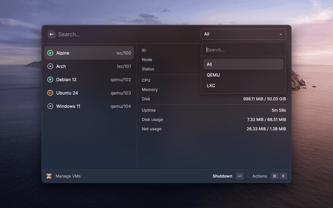
Task: Select the Debian 12 qemu/102 entry
Action: tap(88, 80)
